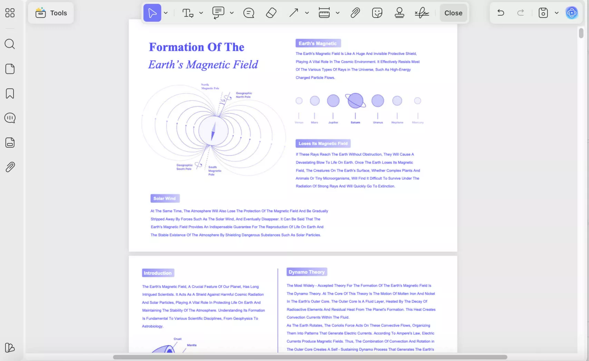Expand the measure tool dropdown
This screenshot has height=361, width=589.
(x=337, y=13)
